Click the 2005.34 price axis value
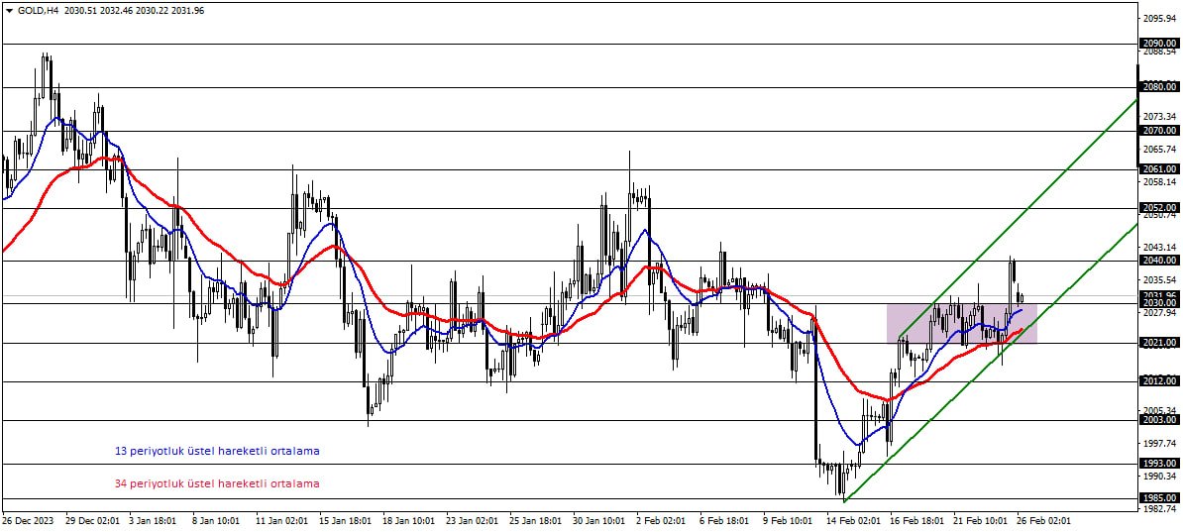 point(1160,410)
